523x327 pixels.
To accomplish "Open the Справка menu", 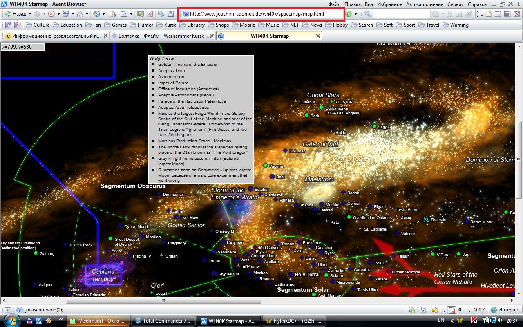I will pos(477,4).
